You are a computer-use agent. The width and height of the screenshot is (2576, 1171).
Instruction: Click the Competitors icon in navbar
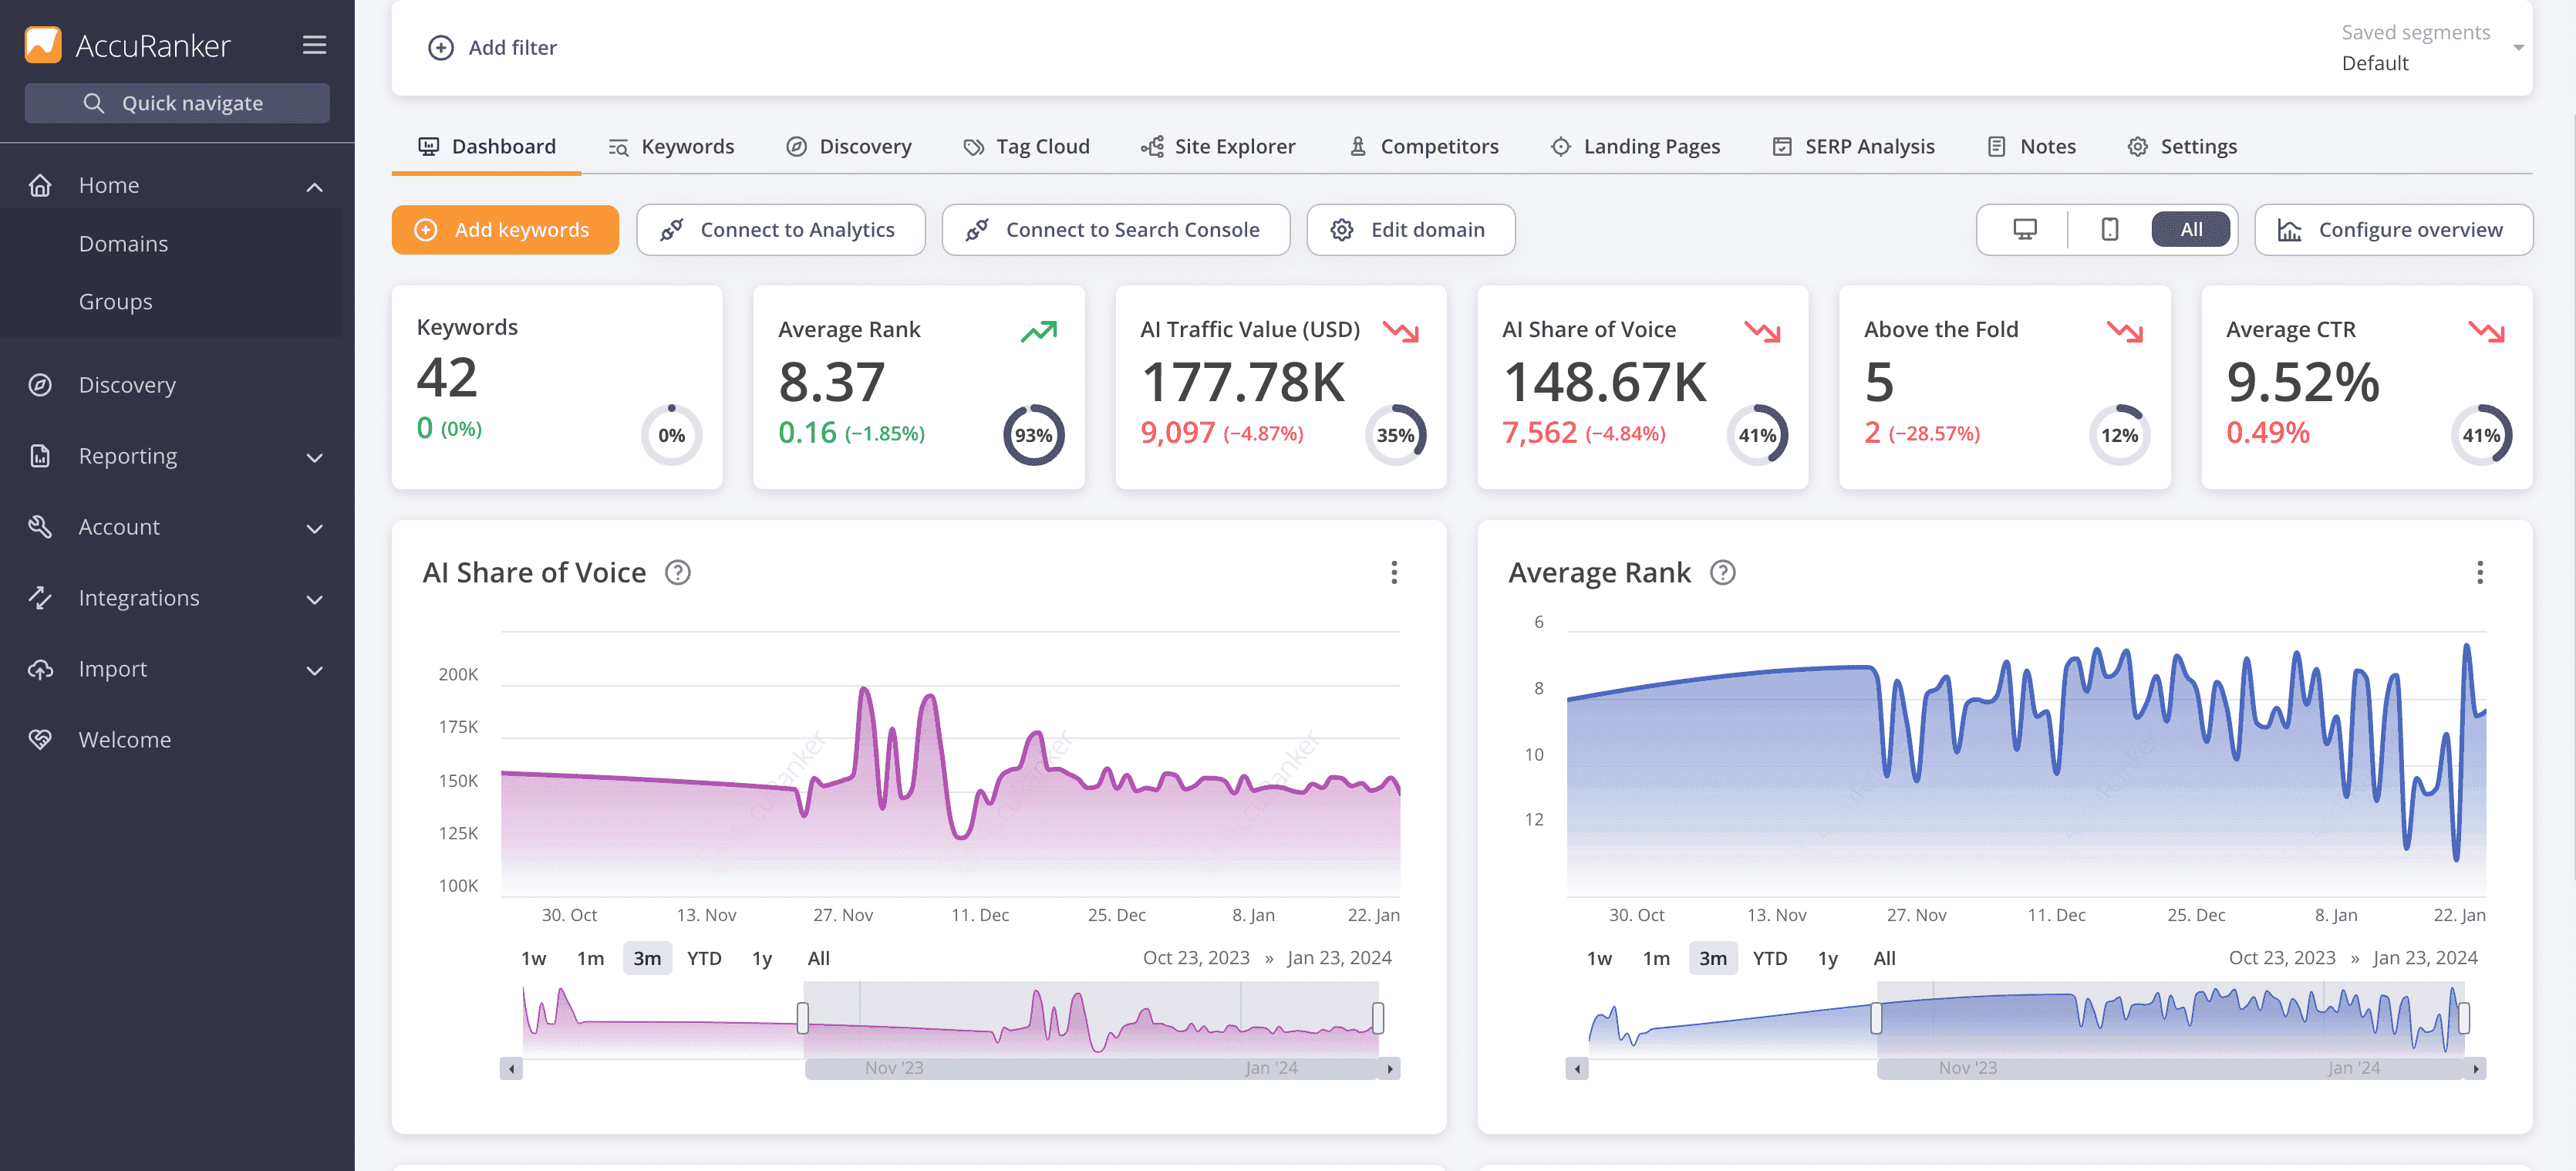[1355, 146]
